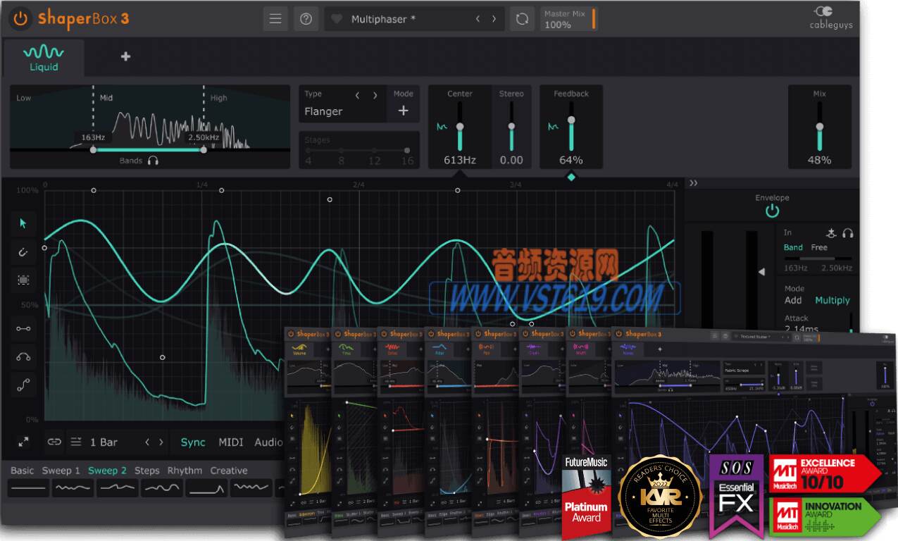
Task: Switch to the Sweep 1 wave category
Action: [x=61, y=470]
